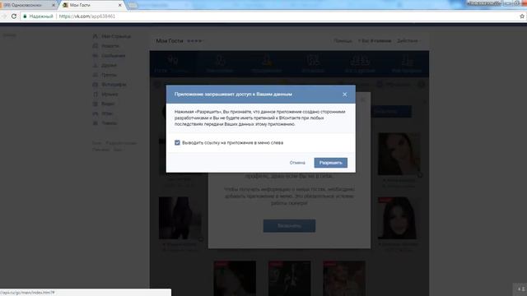Uncheck the show link in left menu checkbox

[x=177, y=142]
